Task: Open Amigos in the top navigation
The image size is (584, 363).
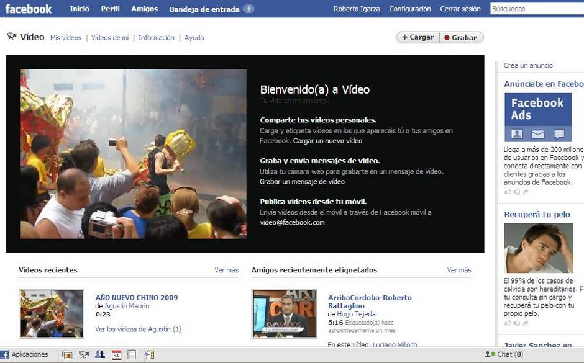Action: point(145,9)
